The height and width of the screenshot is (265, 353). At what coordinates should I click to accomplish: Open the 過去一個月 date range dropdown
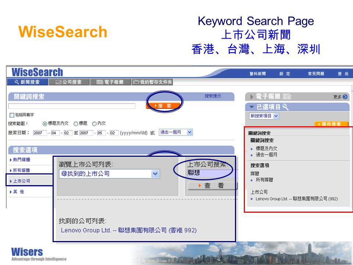coord(176,132)
